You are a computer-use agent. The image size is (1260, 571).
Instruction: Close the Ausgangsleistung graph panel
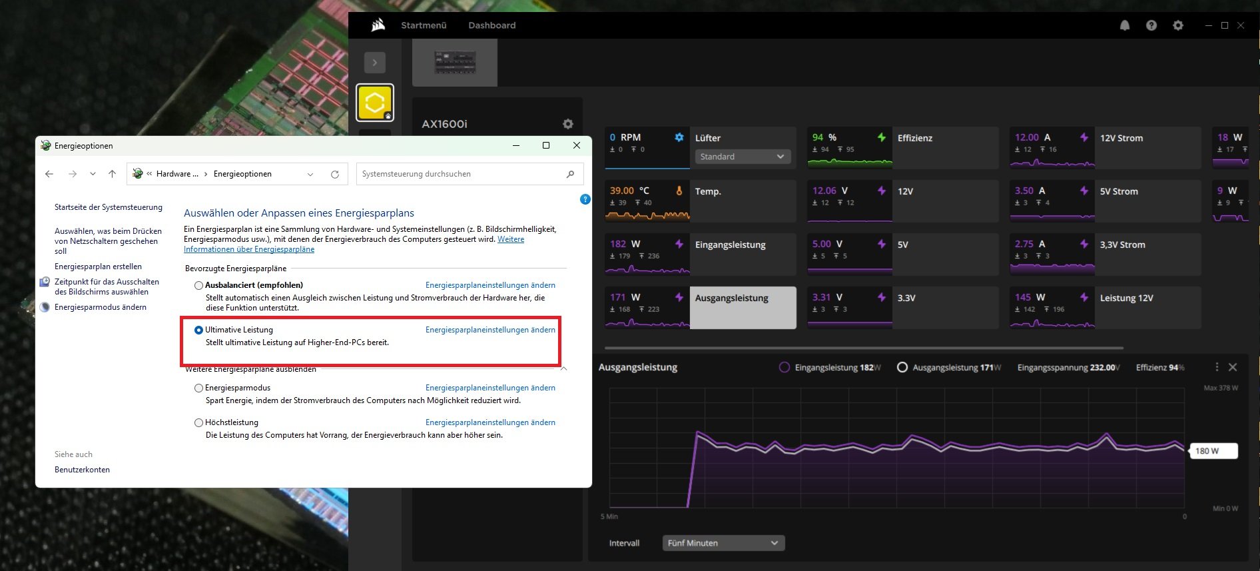pos(1233,367)
